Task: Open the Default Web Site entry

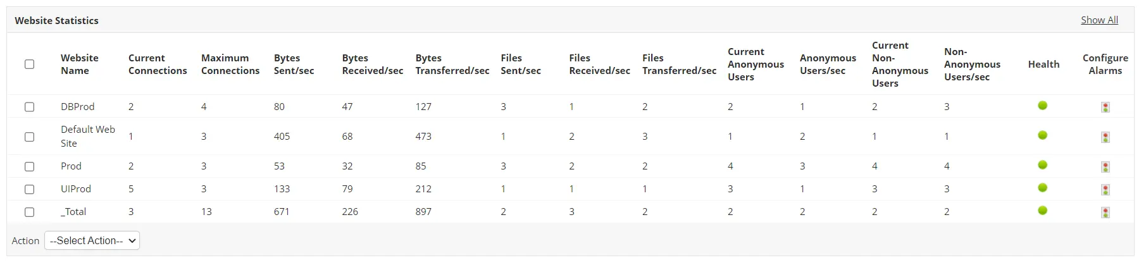Action: click(88, 137)
